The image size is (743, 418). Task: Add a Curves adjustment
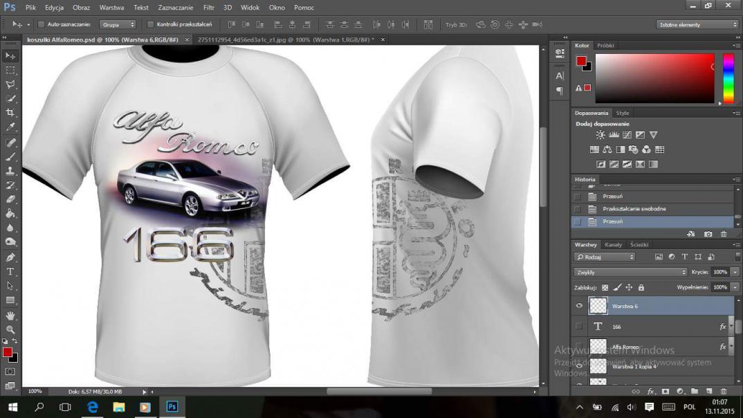coord(627,135)
